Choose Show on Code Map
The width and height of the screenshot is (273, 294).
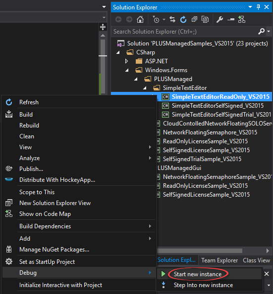[79, 214]
